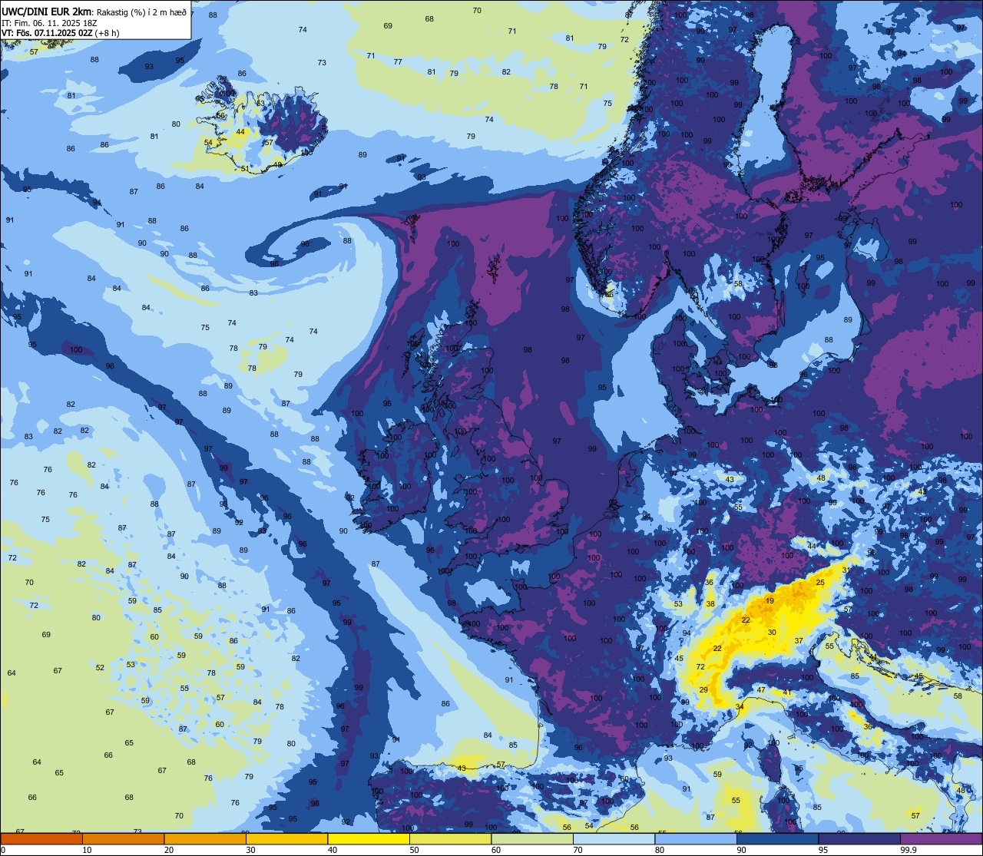Click the yellow-green 50–60 legend swatch

[450, 838]
